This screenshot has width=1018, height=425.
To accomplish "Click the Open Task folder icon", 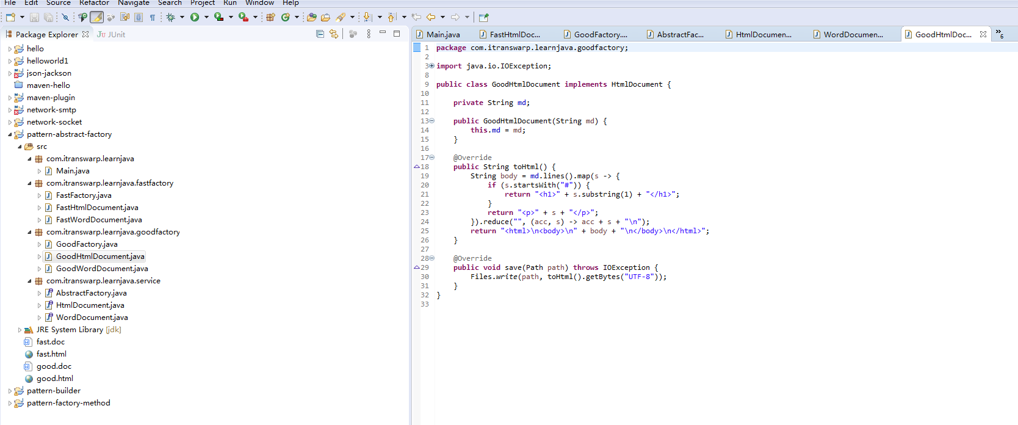I will [325, 17].
